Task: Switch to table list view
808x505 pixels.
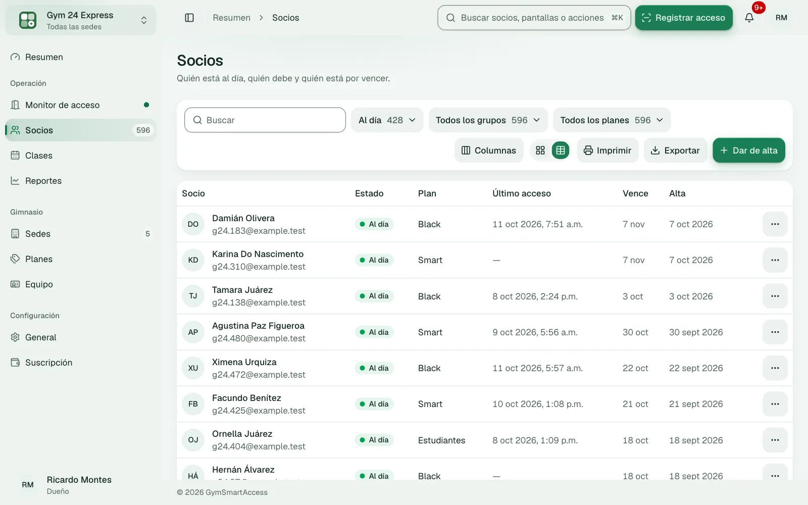Action: coord(561,150)
